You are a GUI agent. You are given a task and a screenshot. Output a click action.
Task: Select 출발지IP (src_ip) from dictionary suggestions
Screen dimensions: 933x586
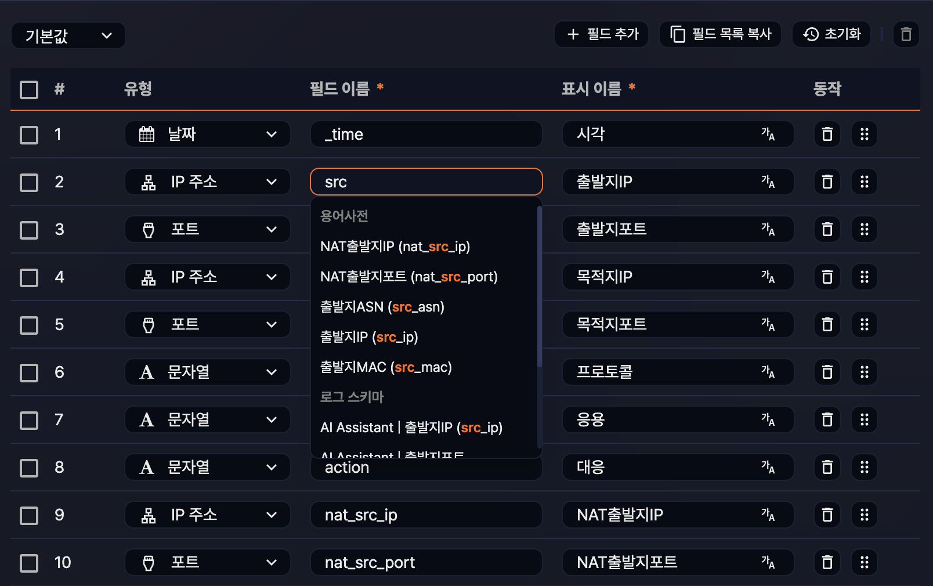click(x=369, y=337)
